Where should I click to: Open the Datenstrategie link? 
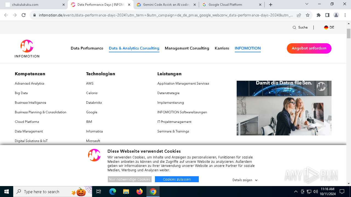168,93
